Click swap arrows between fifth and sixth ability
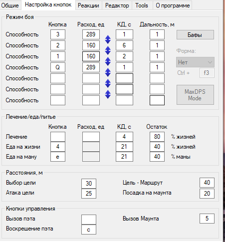Image resolution: width=225 pixels, height=242 pixels. tap(108, 83)
